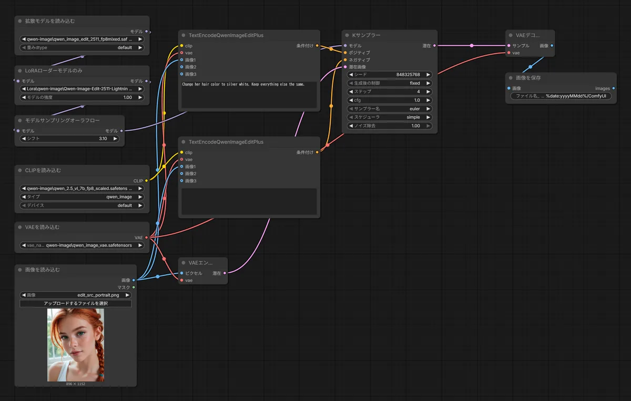Decrease the ステップ value with its left arrow
Screen dimensions: 631x401
351,91
